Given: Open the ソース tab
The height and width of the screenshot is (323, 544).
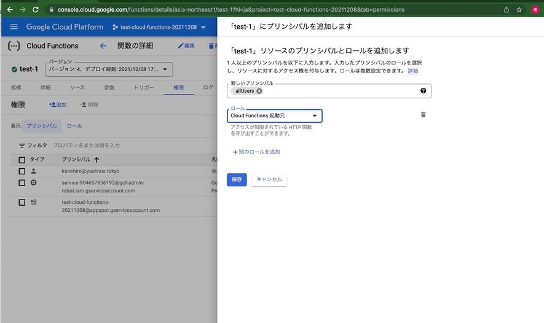Looking at the screenshot, I should tap(77, 87).
